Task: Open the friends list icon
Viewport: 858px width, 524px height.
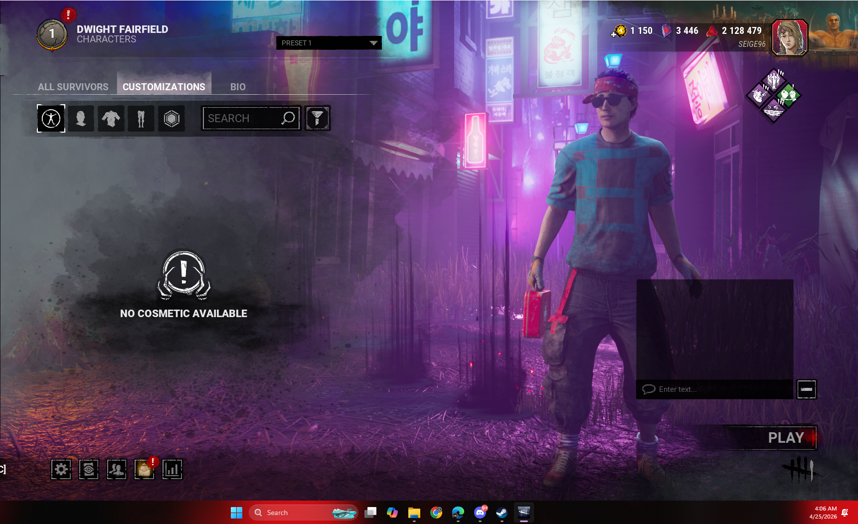Action: coord(117,469)
